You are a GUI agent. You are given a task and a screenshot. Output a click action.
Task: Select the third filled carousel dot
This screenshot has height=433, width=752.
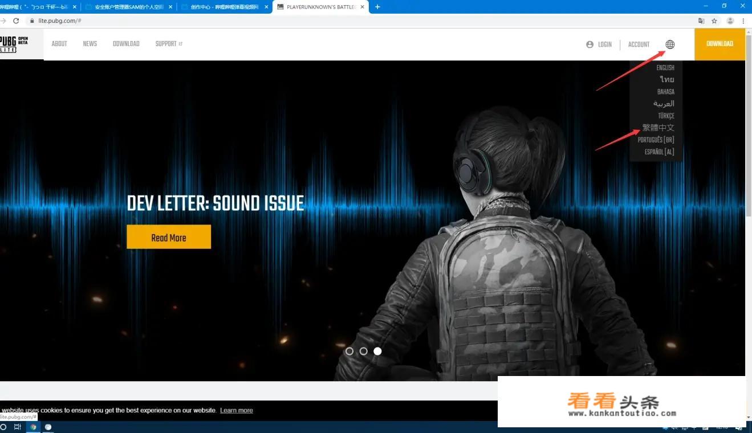(377, 351)
